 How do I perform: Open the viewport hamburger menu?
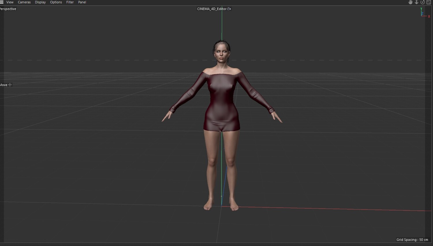click(x=2, y=2)
